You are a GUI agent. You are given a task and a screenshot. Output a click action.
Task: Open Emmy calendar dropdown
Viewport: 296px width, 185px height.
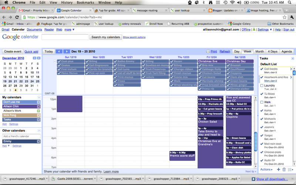tap(38, 141)
